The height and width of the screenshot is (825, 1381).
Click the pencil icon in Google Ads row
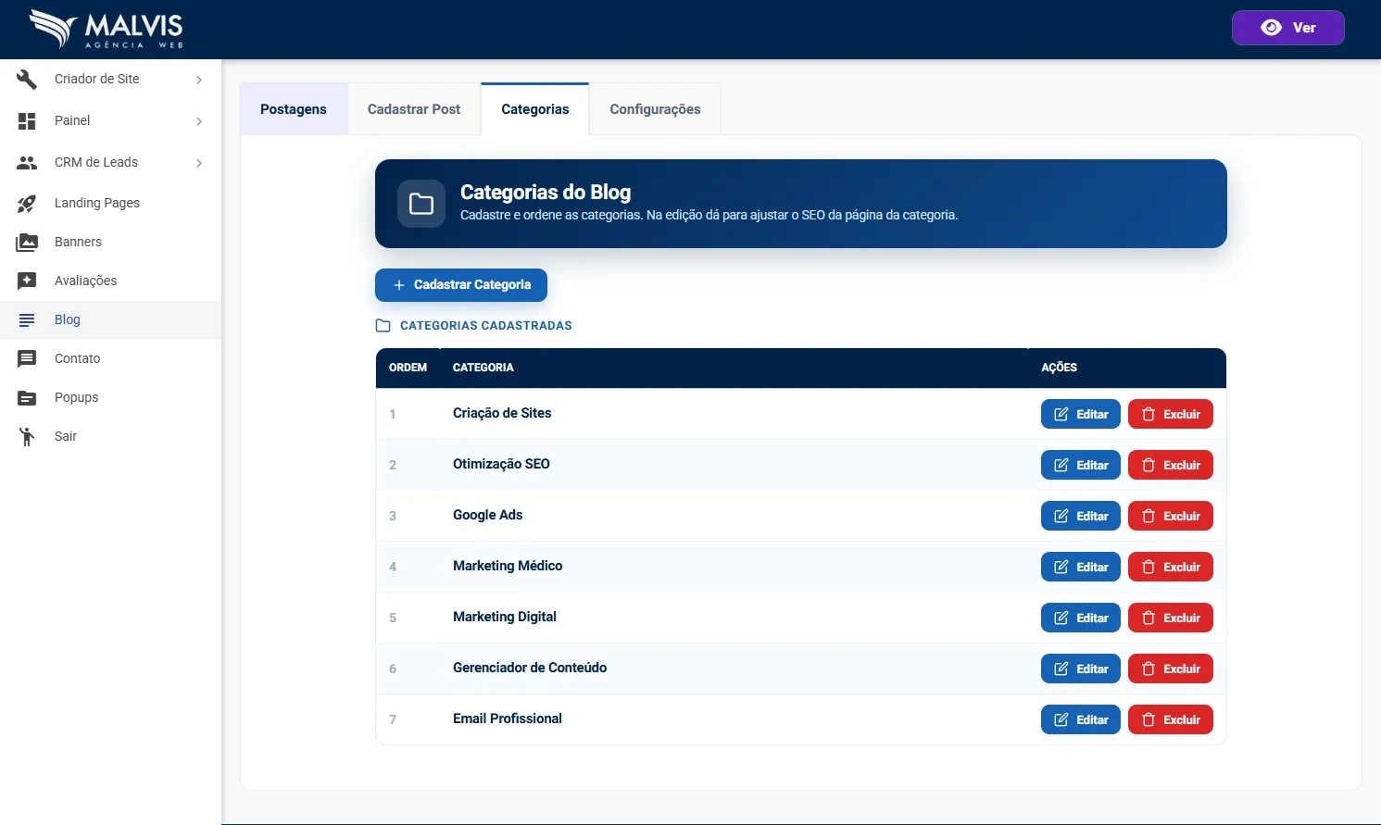pyautogui.click(x=1061, y=516)
